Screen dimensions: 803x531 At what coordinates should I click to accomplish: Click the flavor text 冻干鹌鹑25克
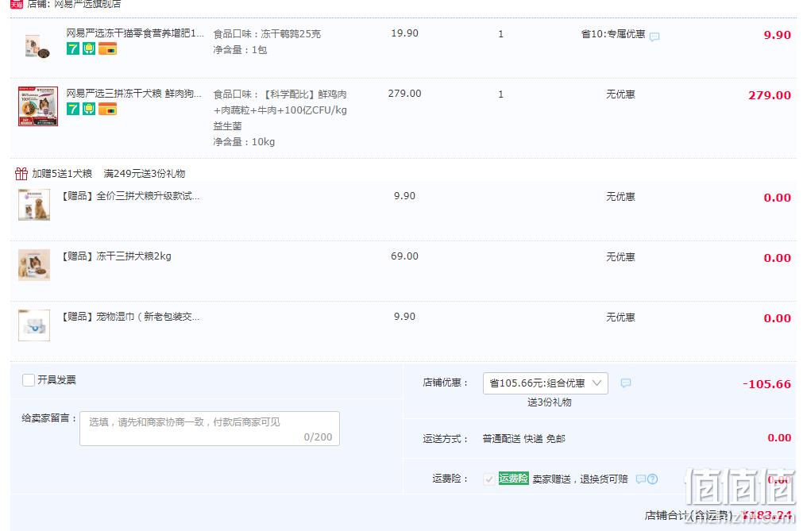pos(291,34)
